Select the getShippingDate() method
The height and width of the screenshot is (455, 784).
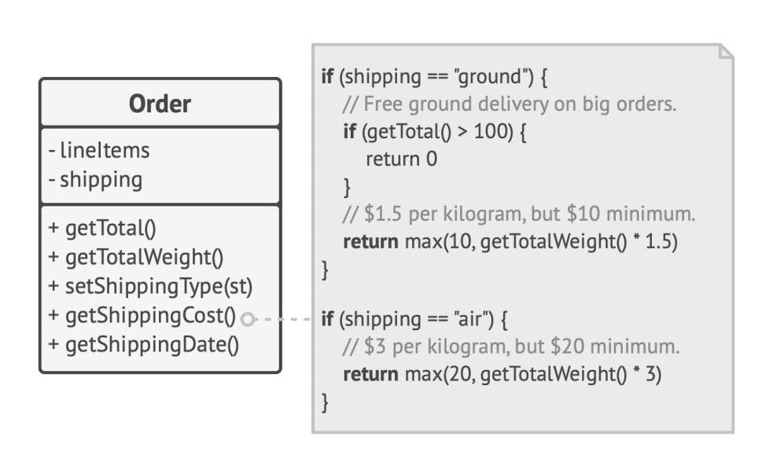pos(143,345)
